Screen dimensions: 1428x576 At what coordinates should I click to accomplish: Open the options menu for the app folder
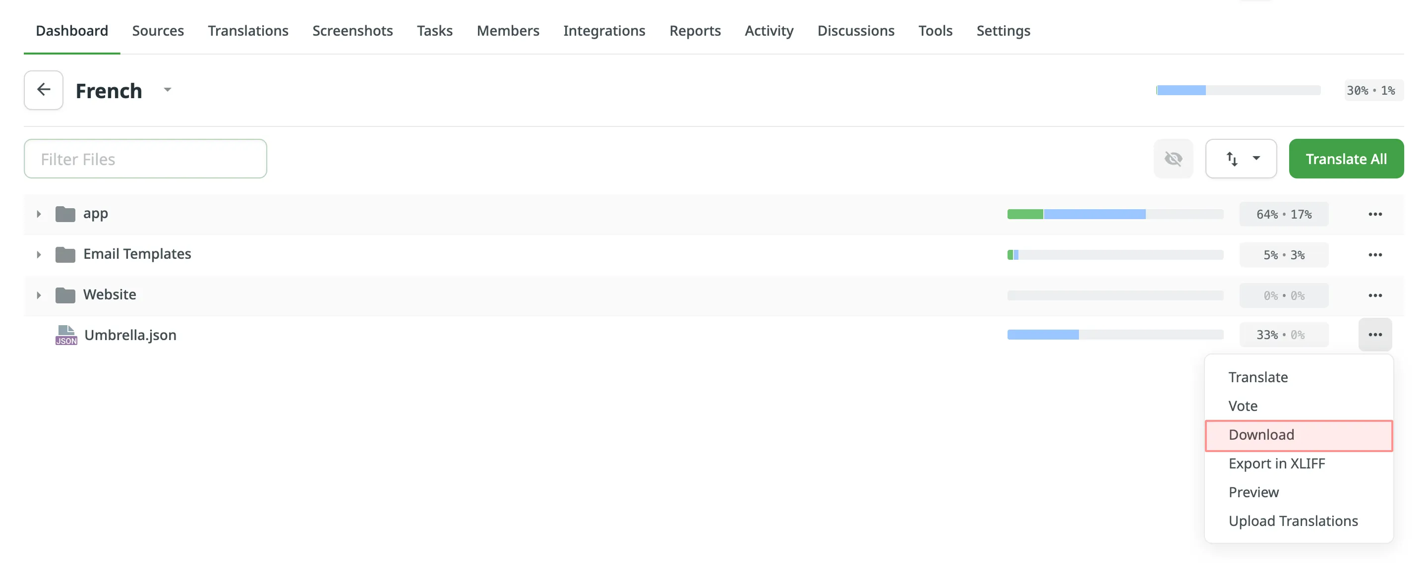pyautogui.click(x=1375, y=214)
